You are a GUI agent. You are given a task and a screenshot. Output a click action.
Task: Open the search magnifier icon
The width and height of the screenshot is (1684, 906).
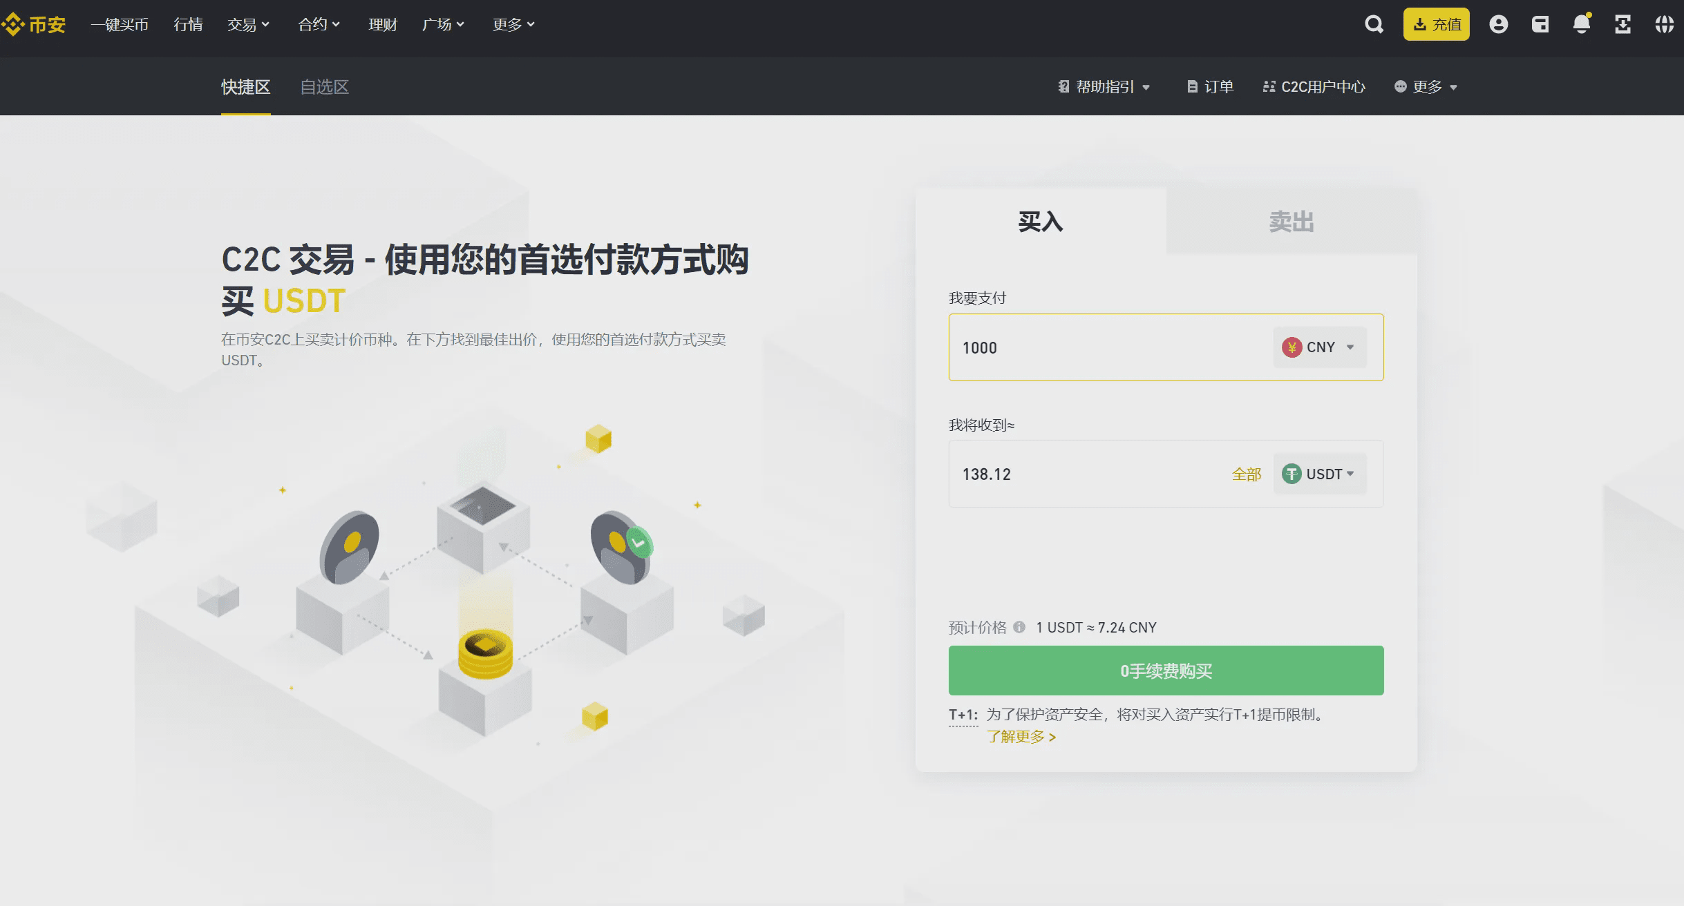(1374, 23)
